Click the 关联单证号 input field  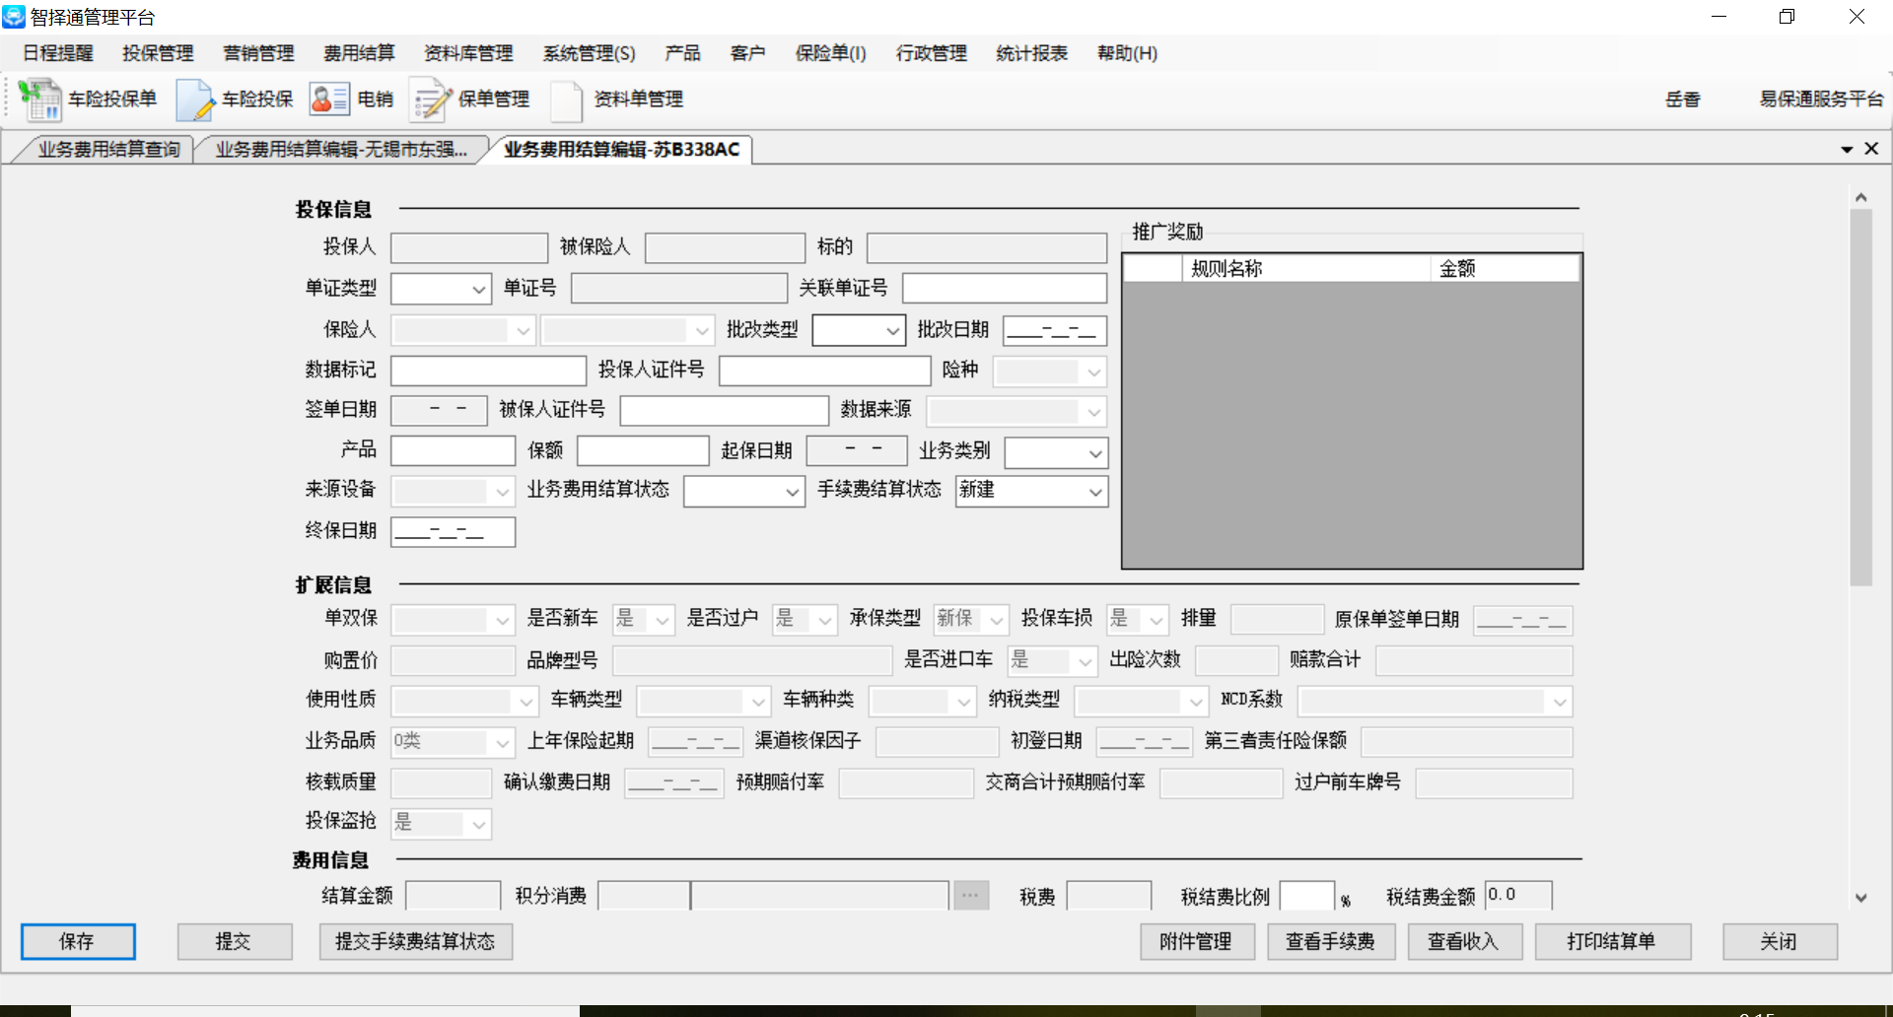pyautogui.click(x=1004, y=289)
